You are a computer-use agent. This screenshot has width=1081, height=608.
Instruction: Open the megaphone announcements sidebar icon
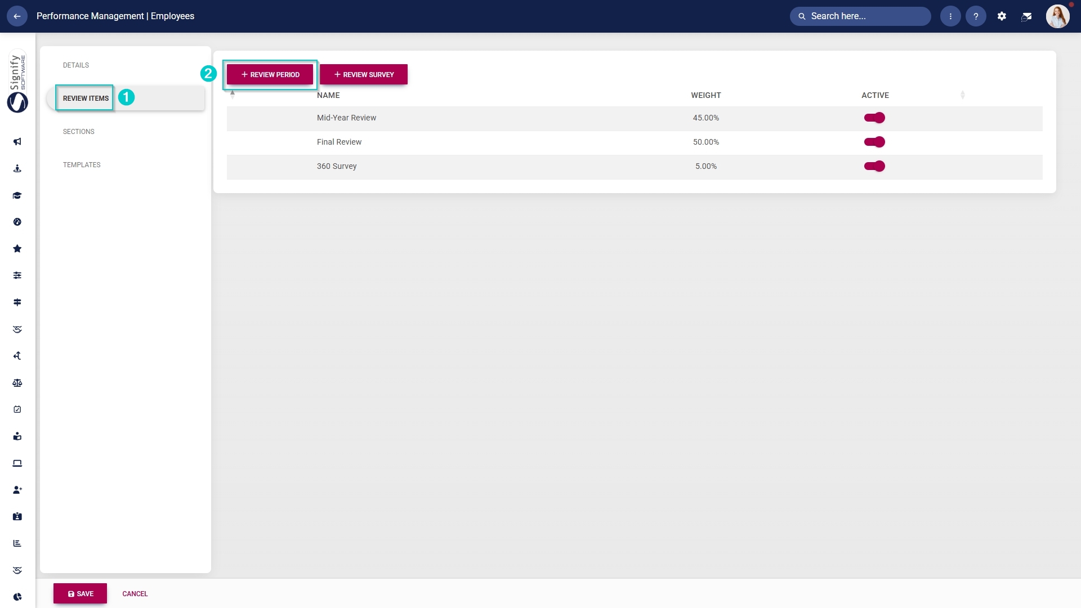point(17,142)
